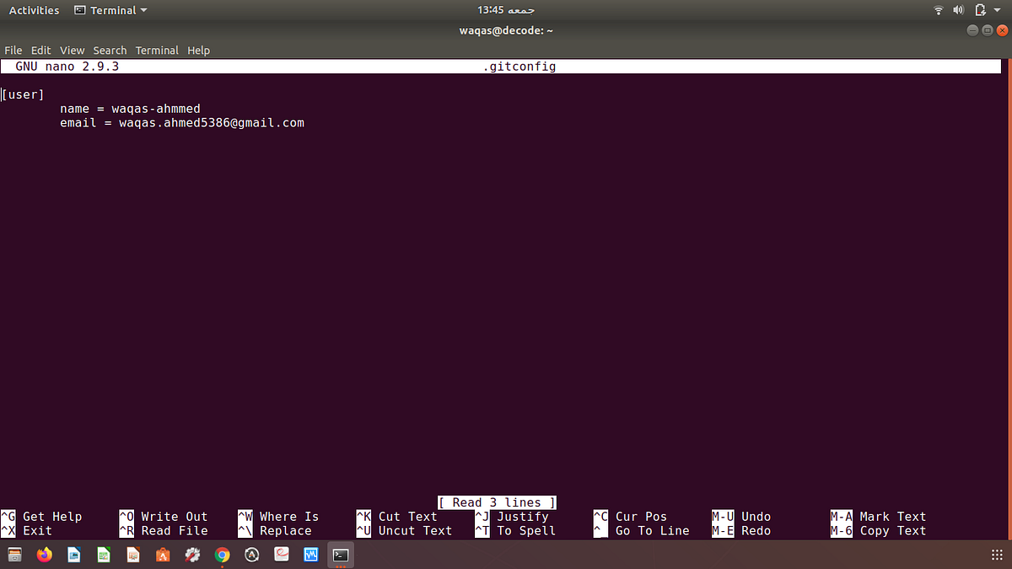Launch Google Chrome from the dock
Image resolution: width=1012 pixels, height=569 pixels.
coord(222,555)
